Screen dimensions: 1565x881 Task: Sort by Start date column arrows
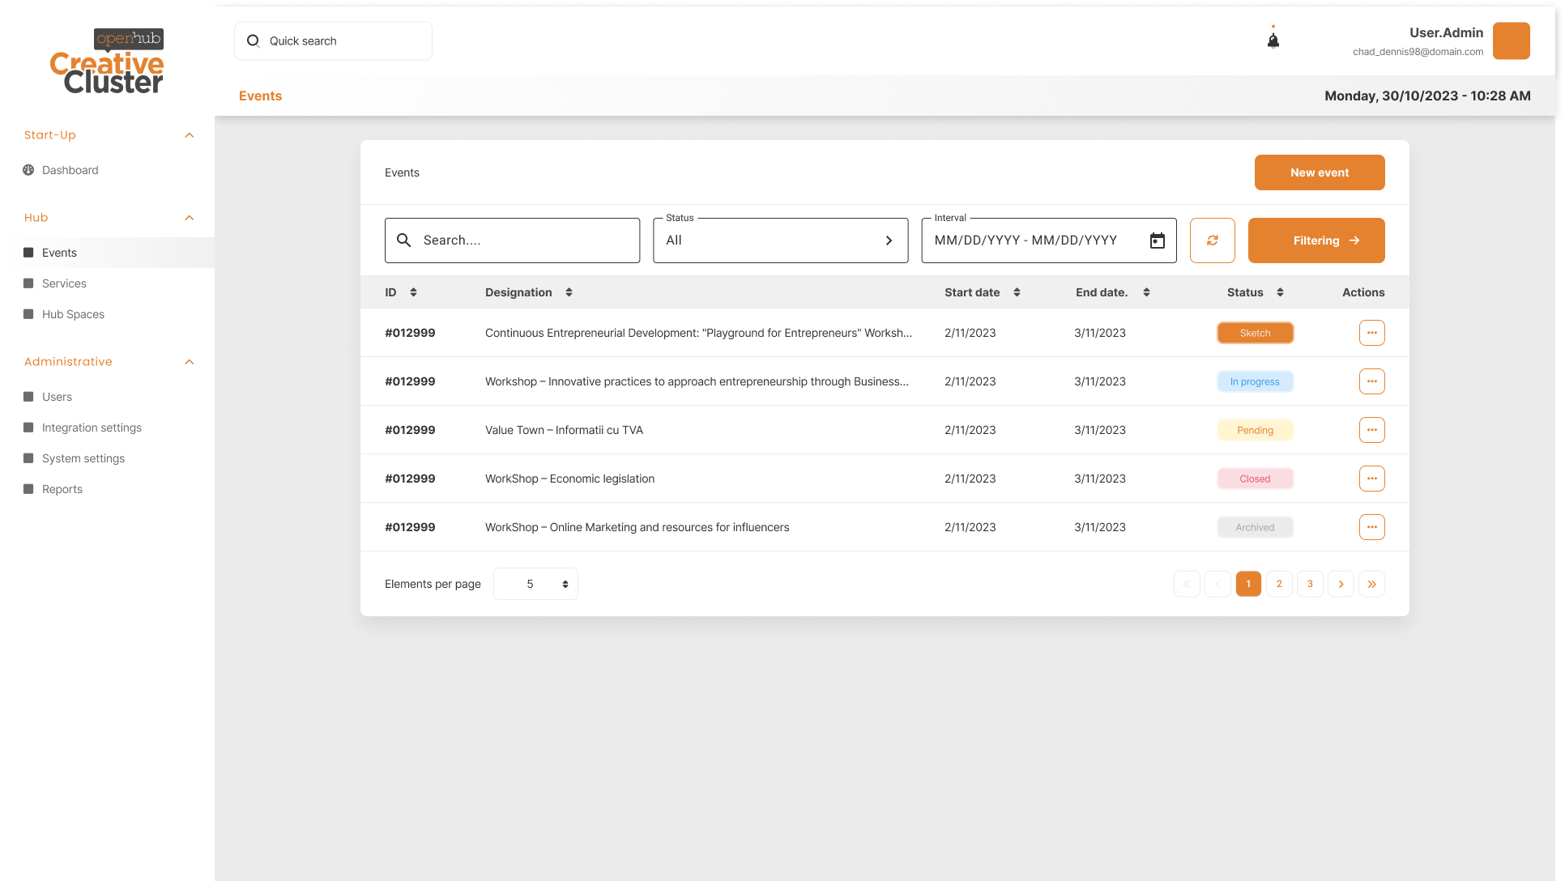coord(1017,292)
